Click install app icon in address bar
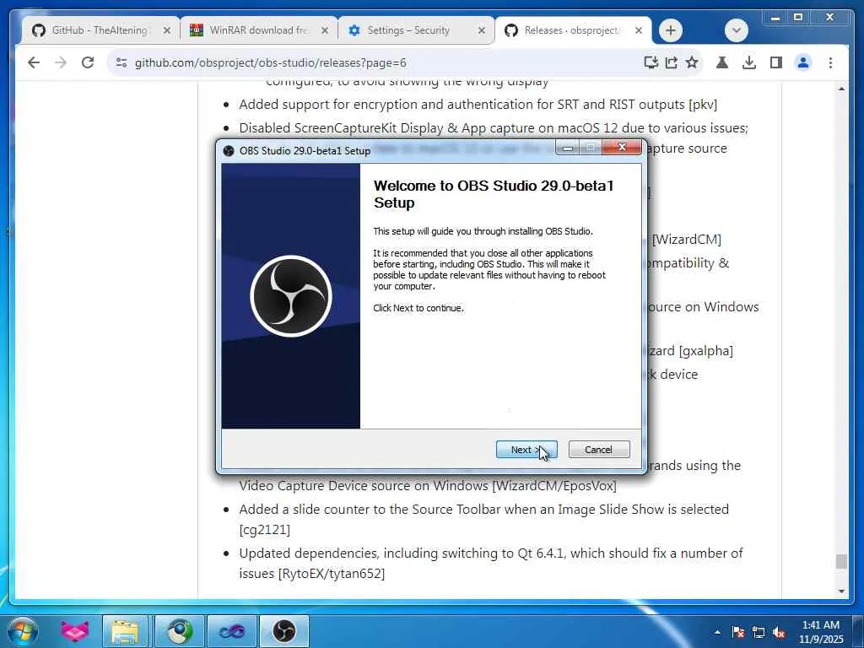Screen dimensions: 864x648 coord(651,62)
